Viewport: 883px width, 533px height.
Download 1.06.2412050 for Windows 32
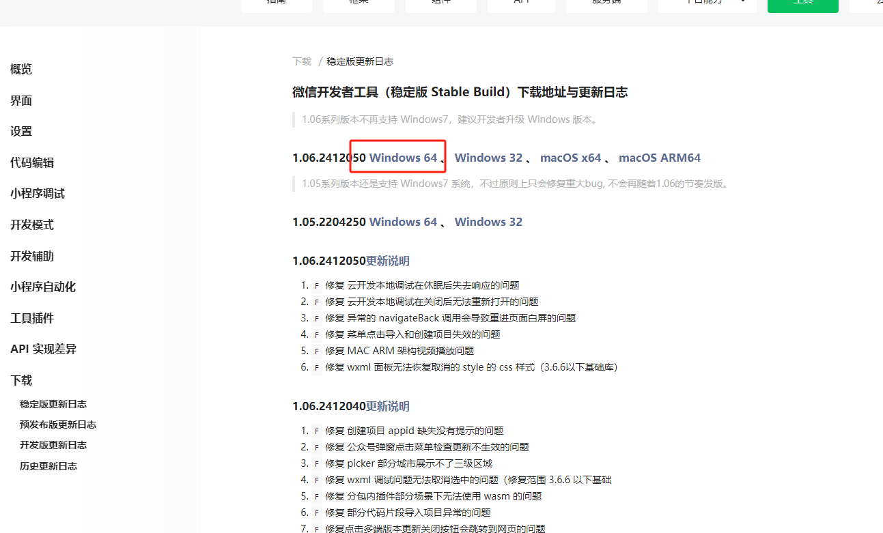(x=488, y=158)
